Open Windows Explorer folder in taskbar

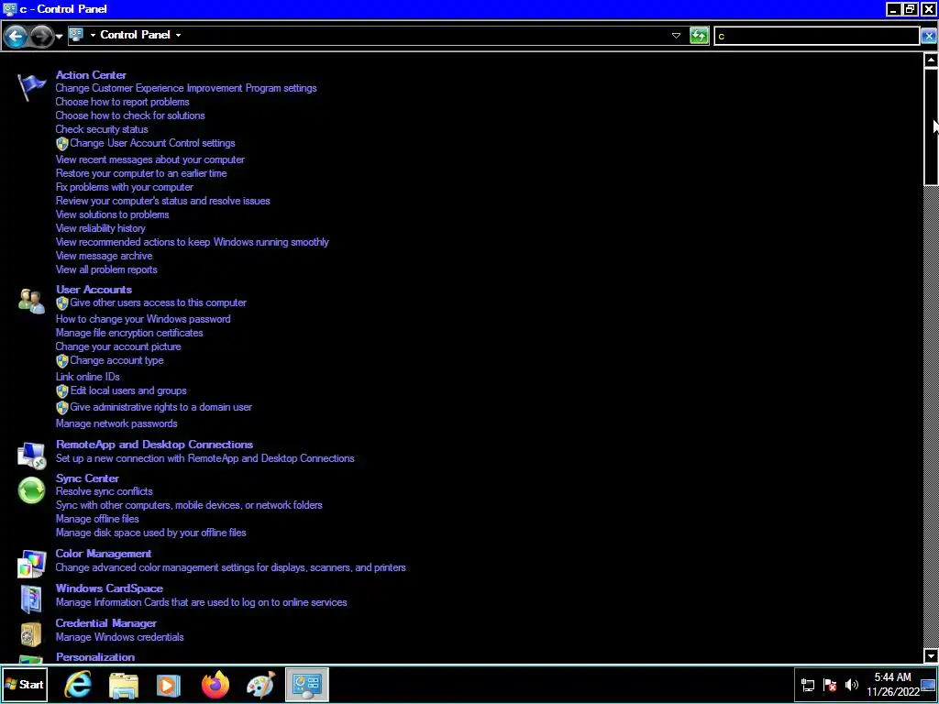tap(124, 684)
